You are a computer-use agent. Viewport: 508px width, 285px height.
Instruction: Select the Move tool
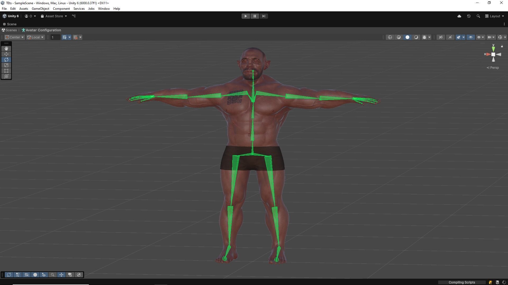pos(6,54)
